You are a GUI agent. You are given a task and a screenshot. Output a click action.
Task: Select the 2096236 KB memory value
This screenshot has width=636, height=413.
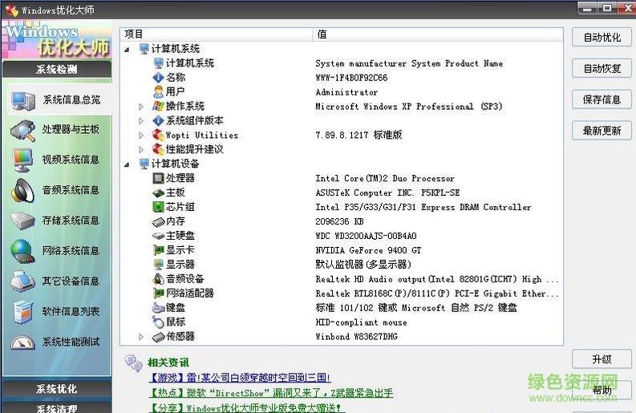(x=339, y=221)
